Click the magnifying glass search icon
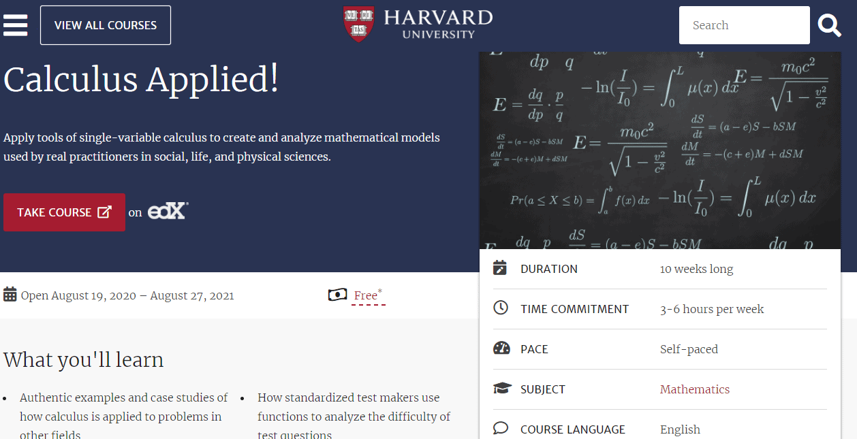857x439 pixels. point(830,25)
